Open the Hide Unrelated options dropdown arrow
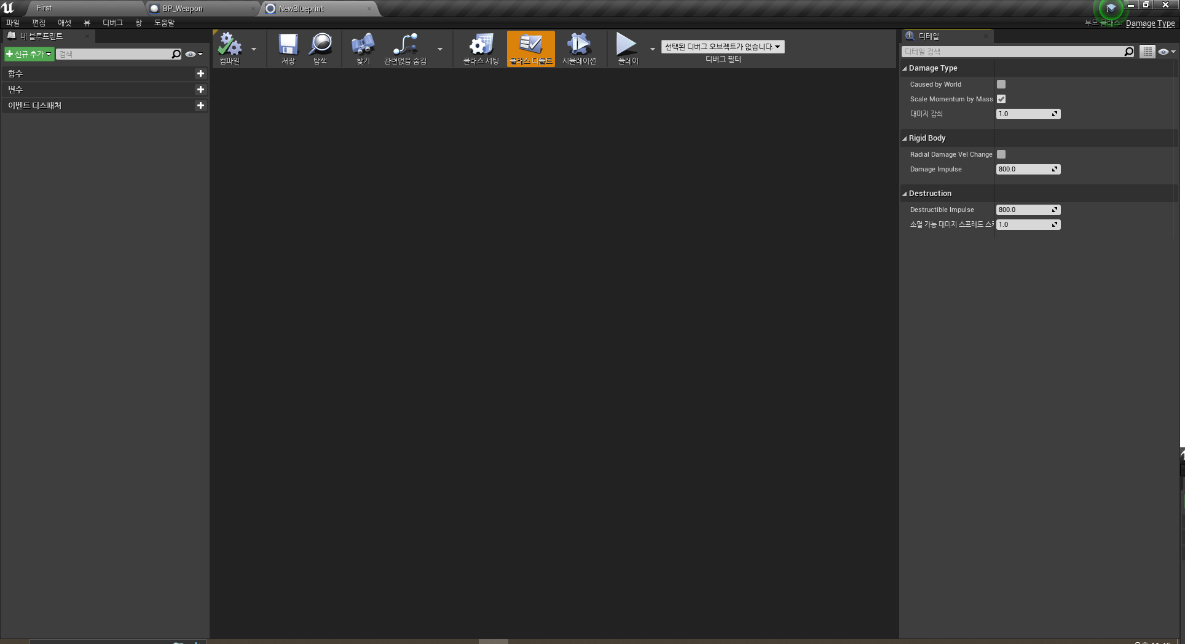The height and width of the screenshot is (644, 1185). (x=440, y=49)
